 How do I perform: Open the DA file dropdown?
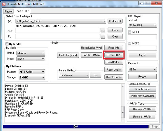pos(61,21)
